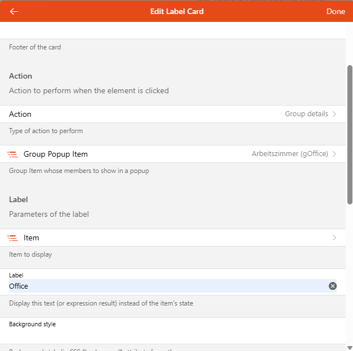Go back using the arrow icon
The height and width of the screenshot is (351, 353).
coord(14,11)
